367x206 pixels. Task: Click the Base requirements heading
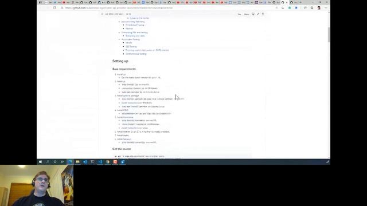click(124, 69)
